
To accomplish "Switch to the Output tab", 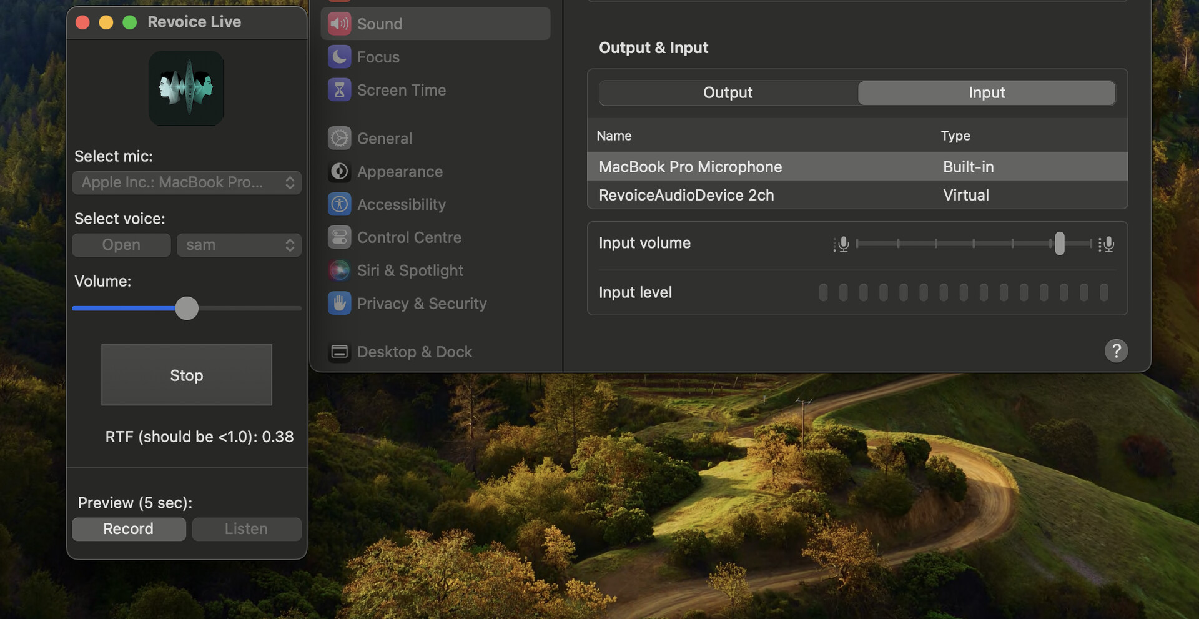I will coord(728,92).
